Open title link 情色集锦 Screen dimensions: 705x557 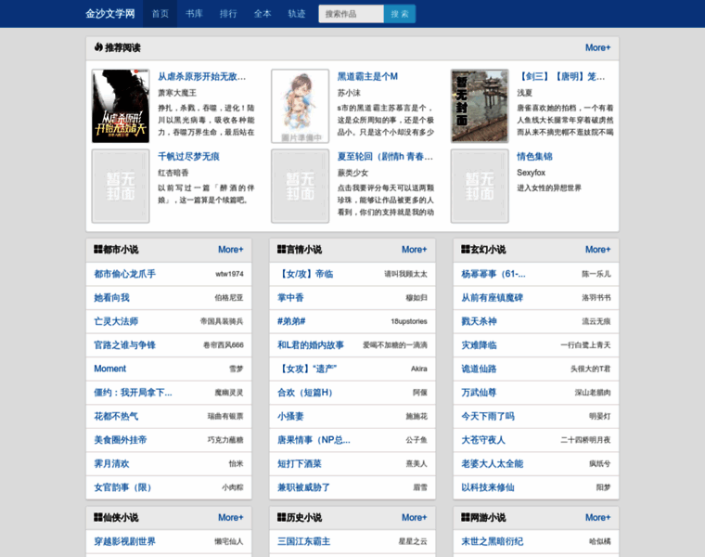[x=534, y=157]
